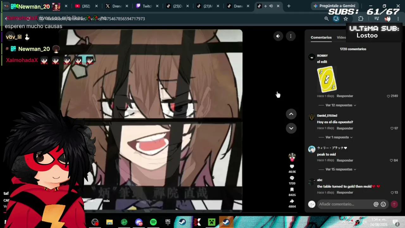Reply to the 'peak to mid' comment

tap(345, 161)
